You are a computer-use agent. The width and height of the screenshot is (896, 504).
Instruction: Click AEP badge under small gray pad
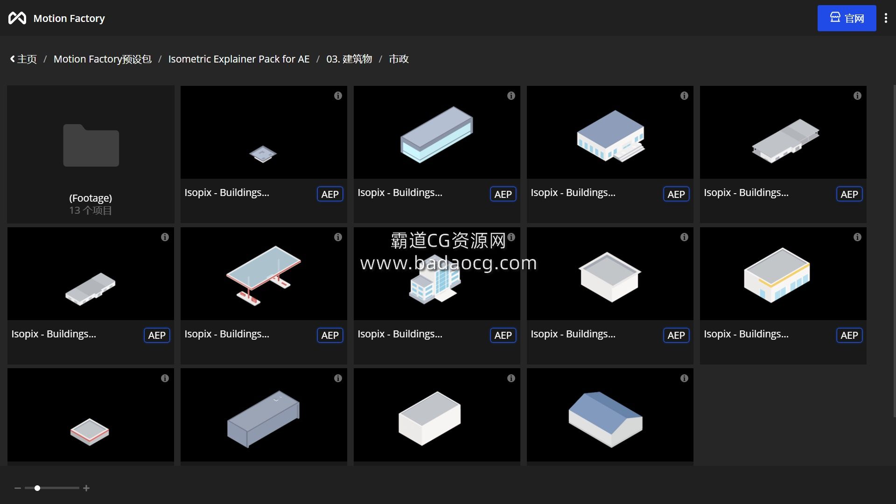coord(330,194)
